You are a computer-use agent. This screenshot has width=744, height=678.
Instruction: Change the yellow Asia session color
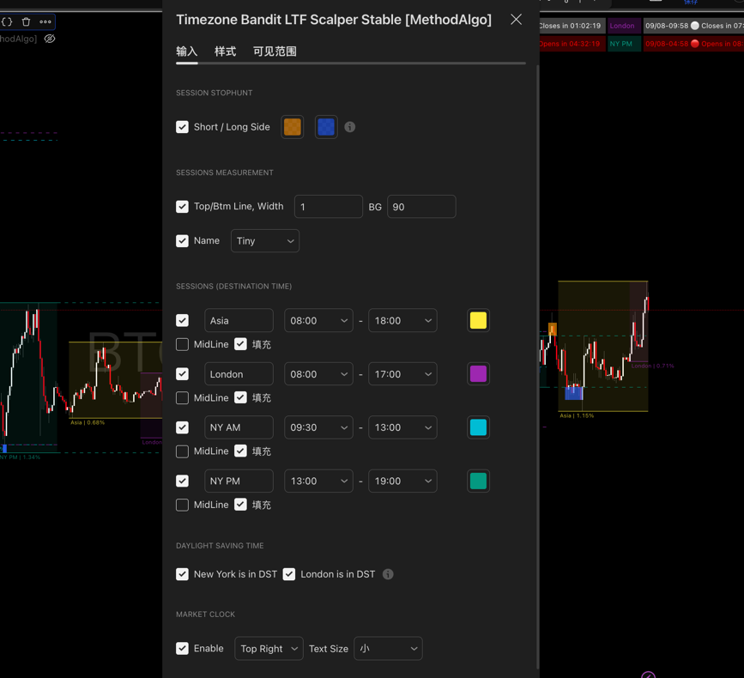[x=478, y=320]
